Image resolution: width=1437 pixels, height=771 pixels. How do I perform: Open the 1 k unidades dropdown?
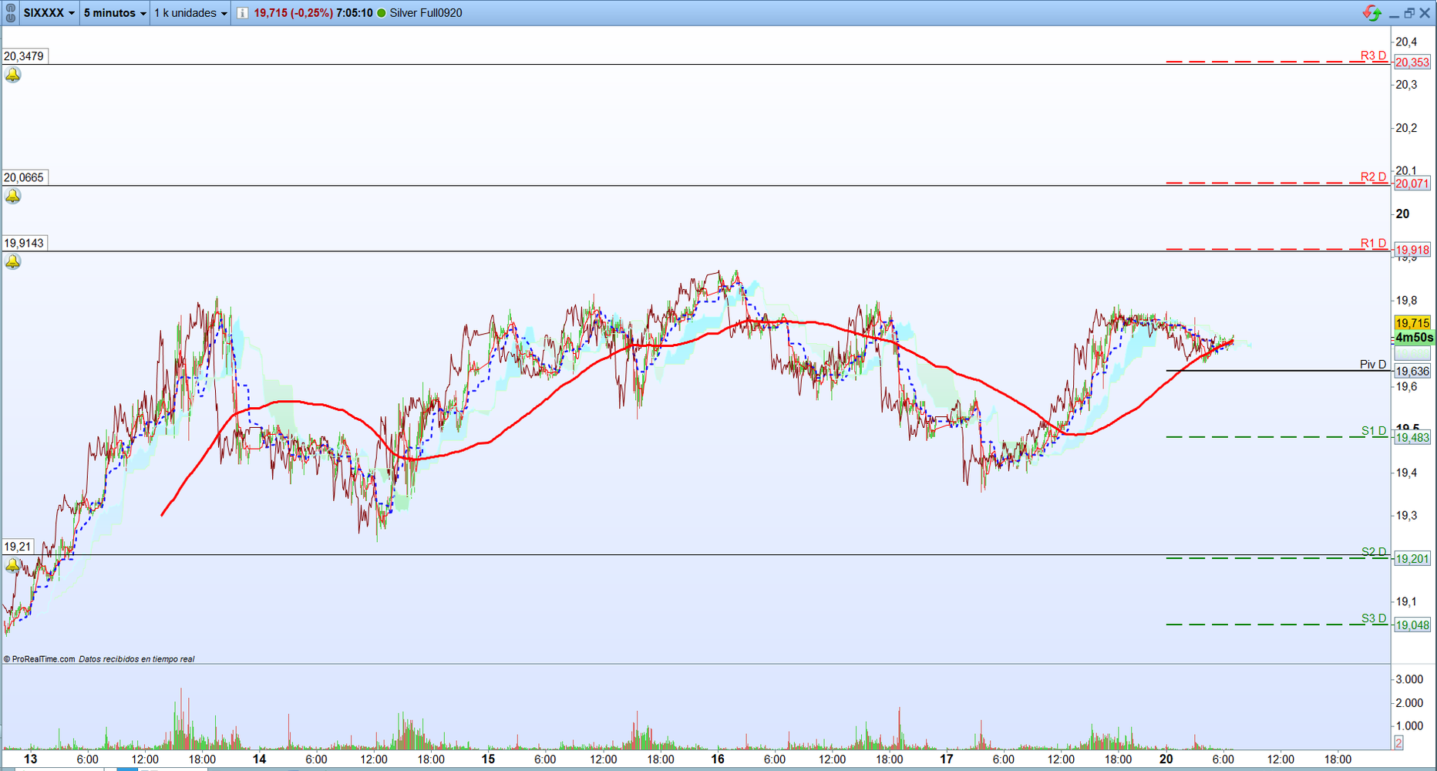point(190,13)
